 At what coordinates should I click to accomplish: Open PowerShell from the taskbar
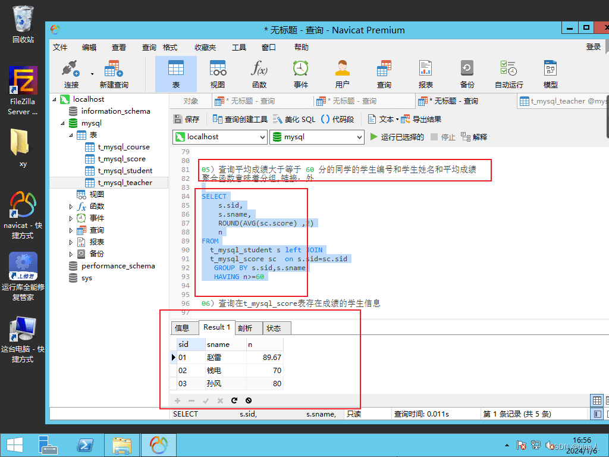(84, 445)
